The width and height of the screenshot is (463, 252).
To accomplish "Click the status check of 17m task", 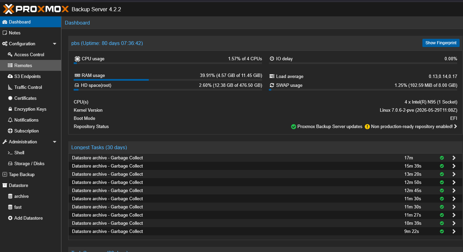I will (x=442, y=158).
